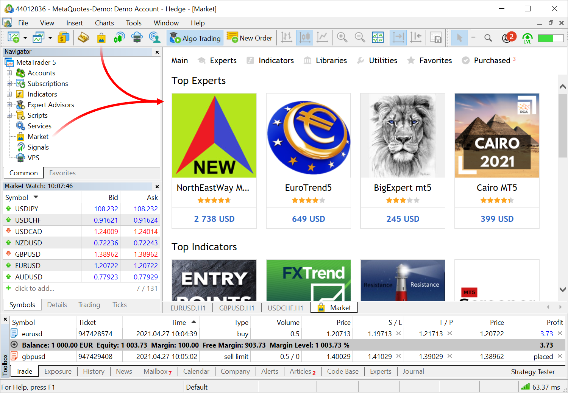This screenshot has width=568, height=393.
Task: Click the connection level green progress bar
Action: [551, 38]
